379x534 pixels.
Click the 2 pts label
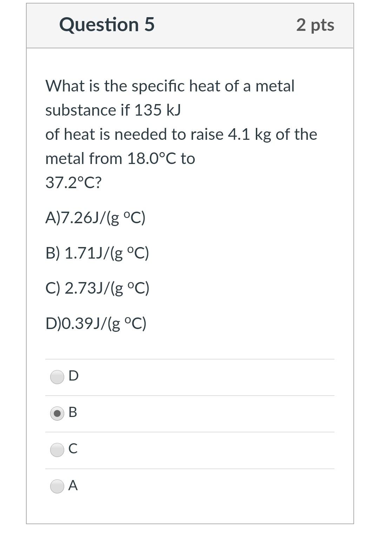315,25
